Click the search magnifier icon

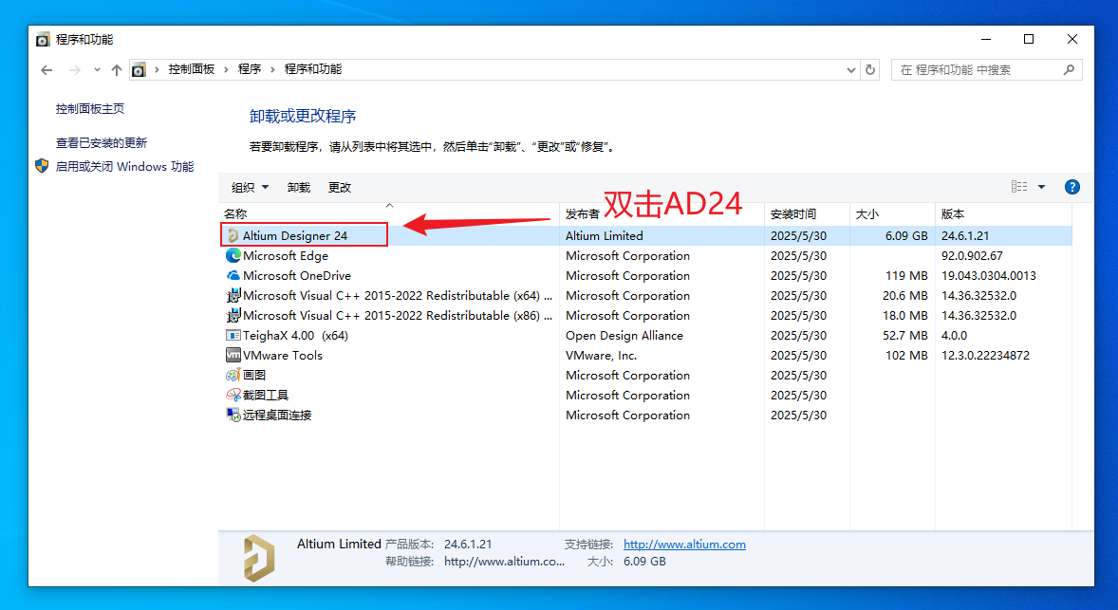click(1069, 70)
